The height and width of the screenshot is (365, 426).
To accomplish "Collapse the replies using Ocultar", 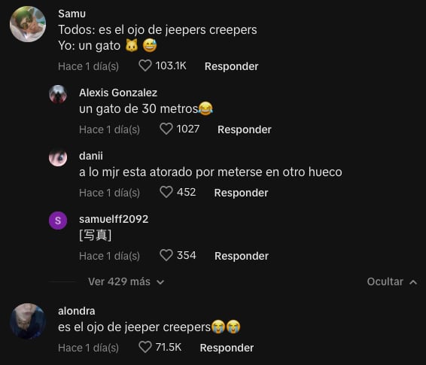I will coord(392,281).
